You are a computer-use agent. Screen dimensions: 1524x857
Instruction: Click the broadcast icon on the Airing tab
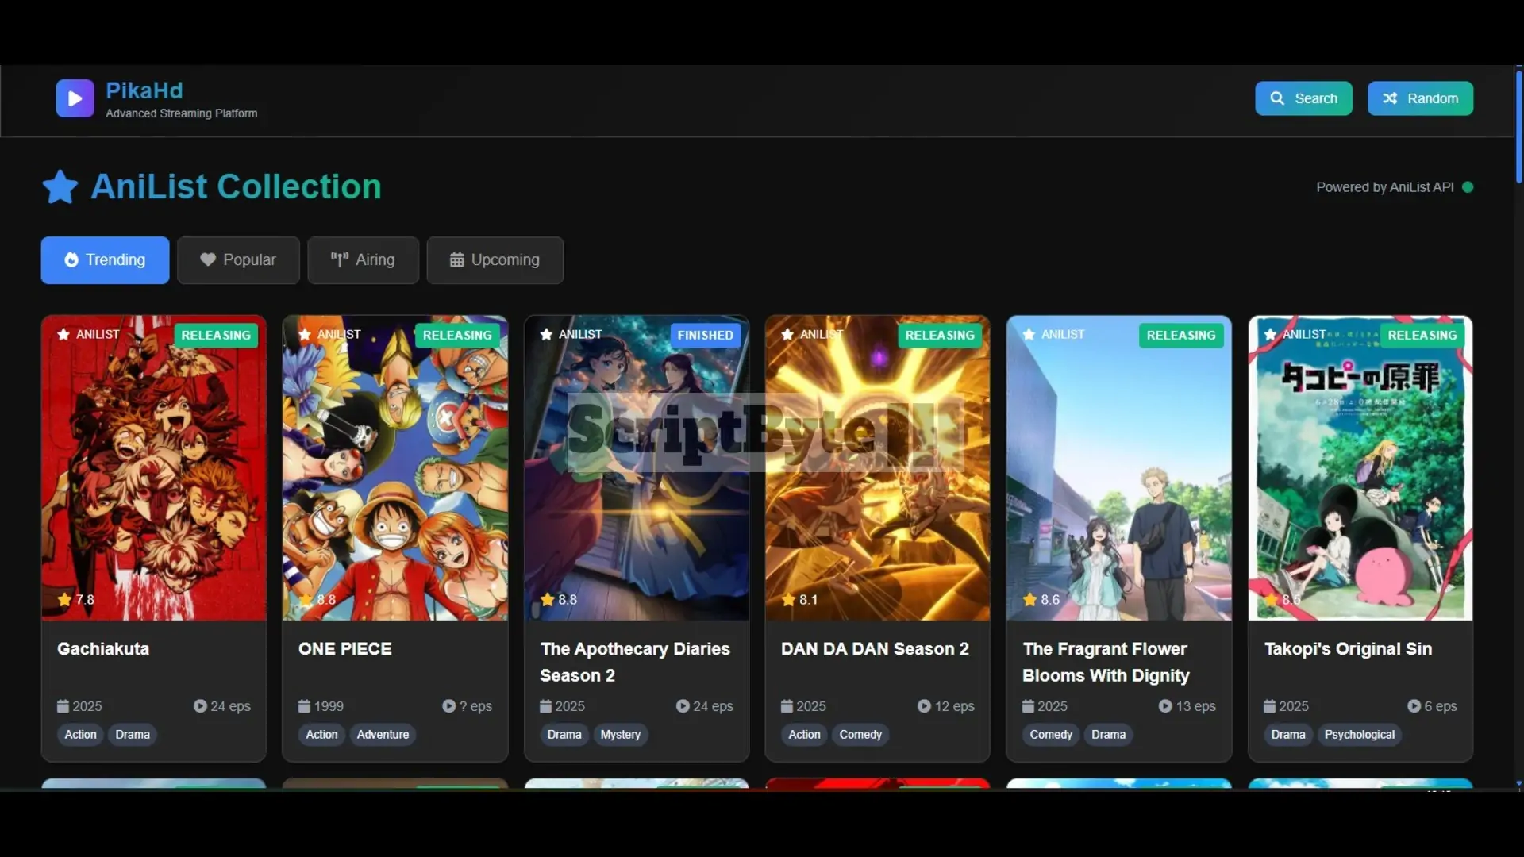[339, 259]
